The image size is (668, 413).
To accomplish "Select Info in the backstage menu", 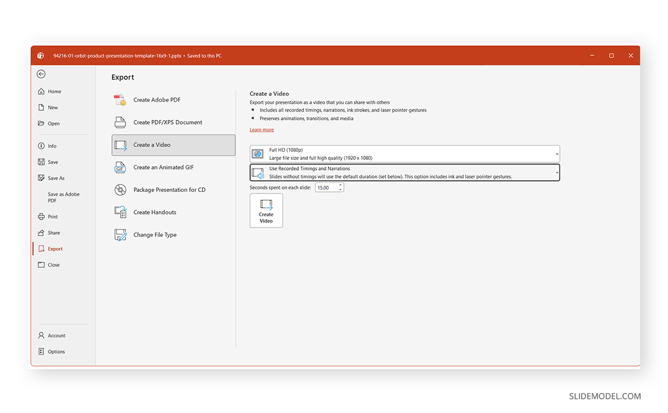I will pyautogui.click(x=52, y=146).
